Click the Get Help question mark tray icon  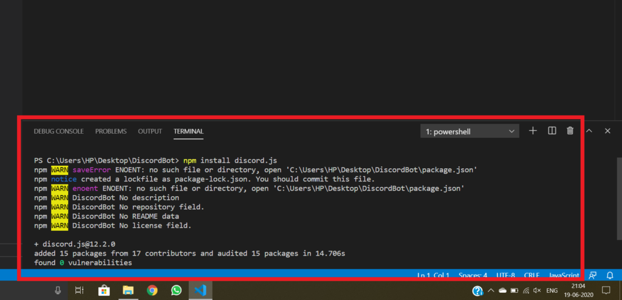477,290
